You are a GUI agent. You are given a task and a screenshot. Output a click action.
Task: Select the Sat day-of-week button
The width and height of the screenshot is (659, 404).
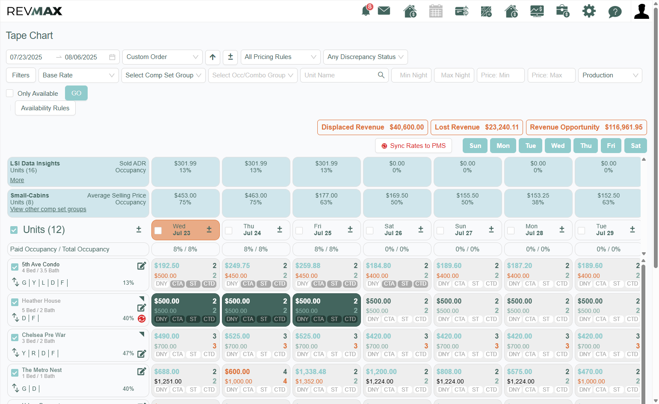(635, 146)
